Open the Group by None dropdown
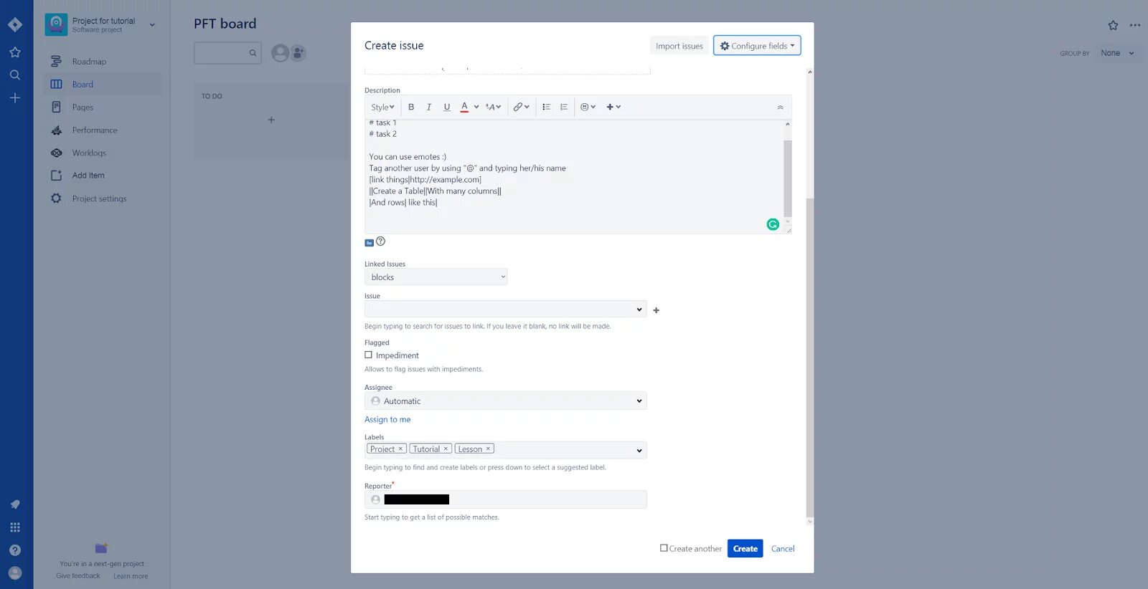The width and height of the screenshot is (1148, 589). click(x=1118, y=53)
